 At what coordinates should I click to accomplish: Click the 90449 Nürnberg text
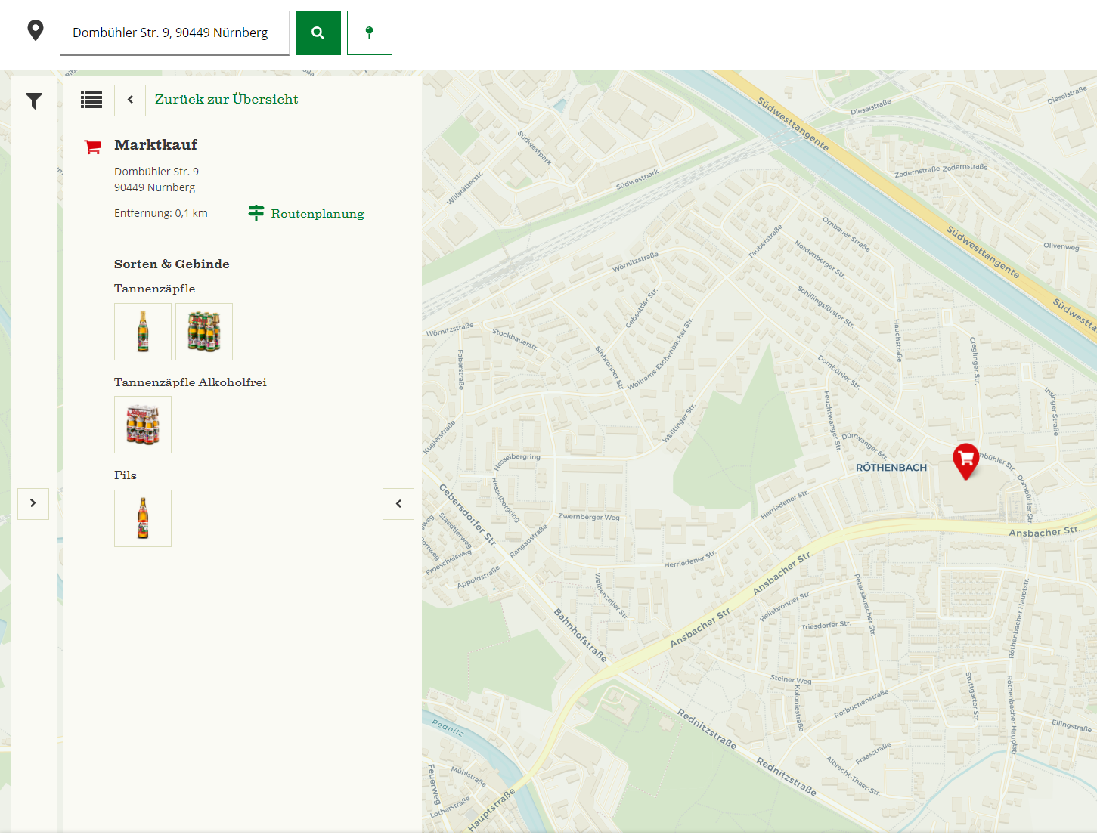coord(154,187)
